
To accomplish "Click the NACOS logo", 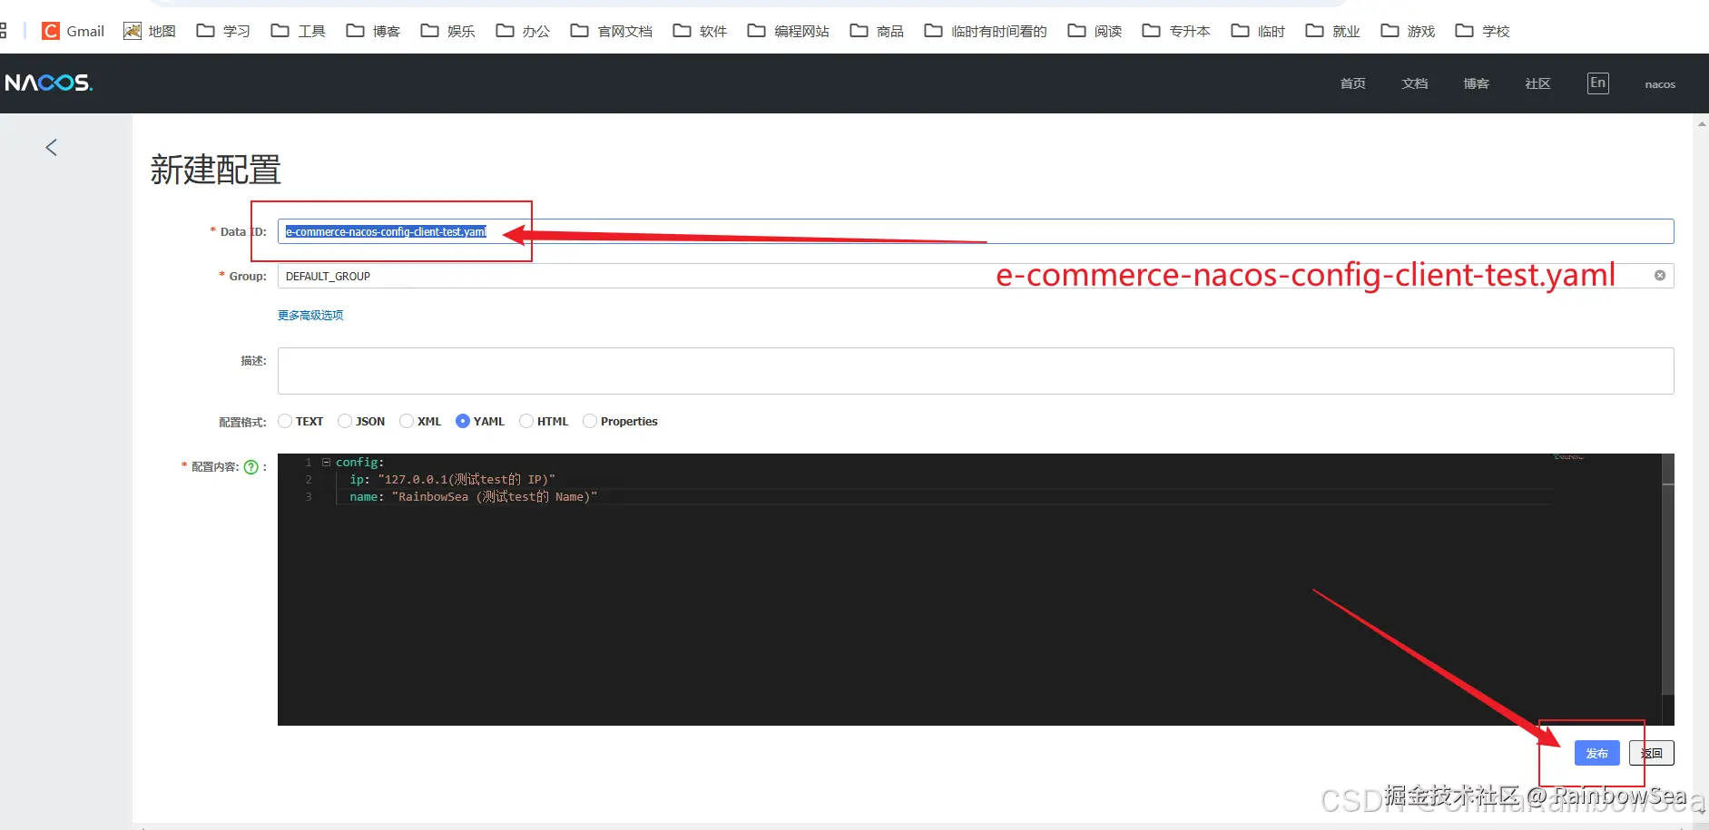I will tap(49, 83).
